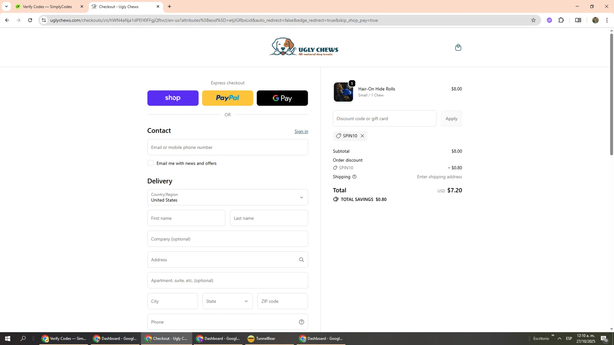View site information icon in address bar

[x=44, y=20]
